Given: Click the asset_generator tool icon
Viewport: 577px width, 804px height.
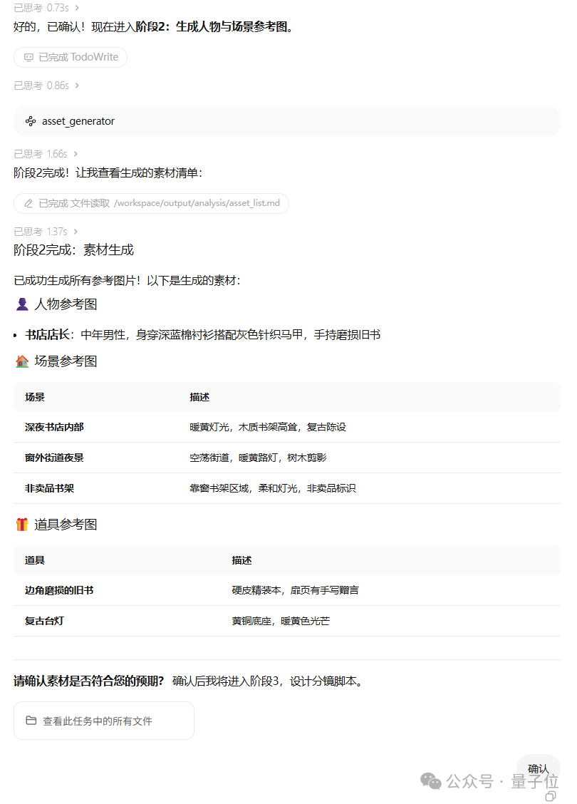Looking at the screenshot, I should (x=31, y=120).
